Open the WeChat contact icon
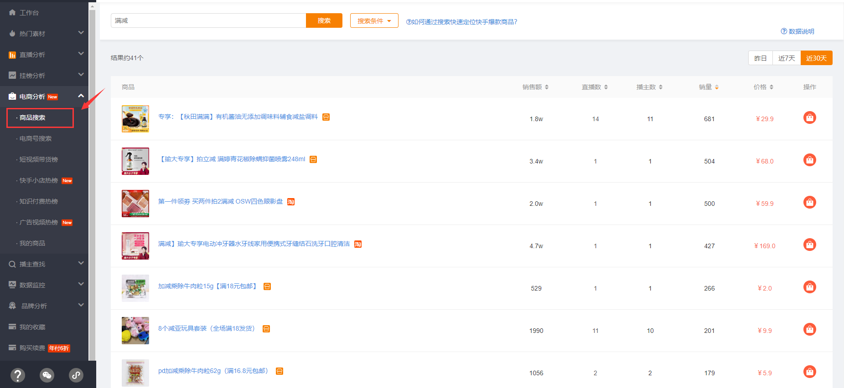 point(47,375)
